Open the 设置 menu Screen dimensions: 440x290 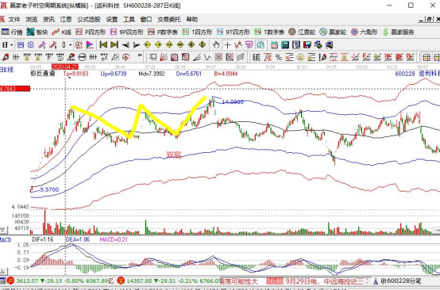tap(112, 19)
